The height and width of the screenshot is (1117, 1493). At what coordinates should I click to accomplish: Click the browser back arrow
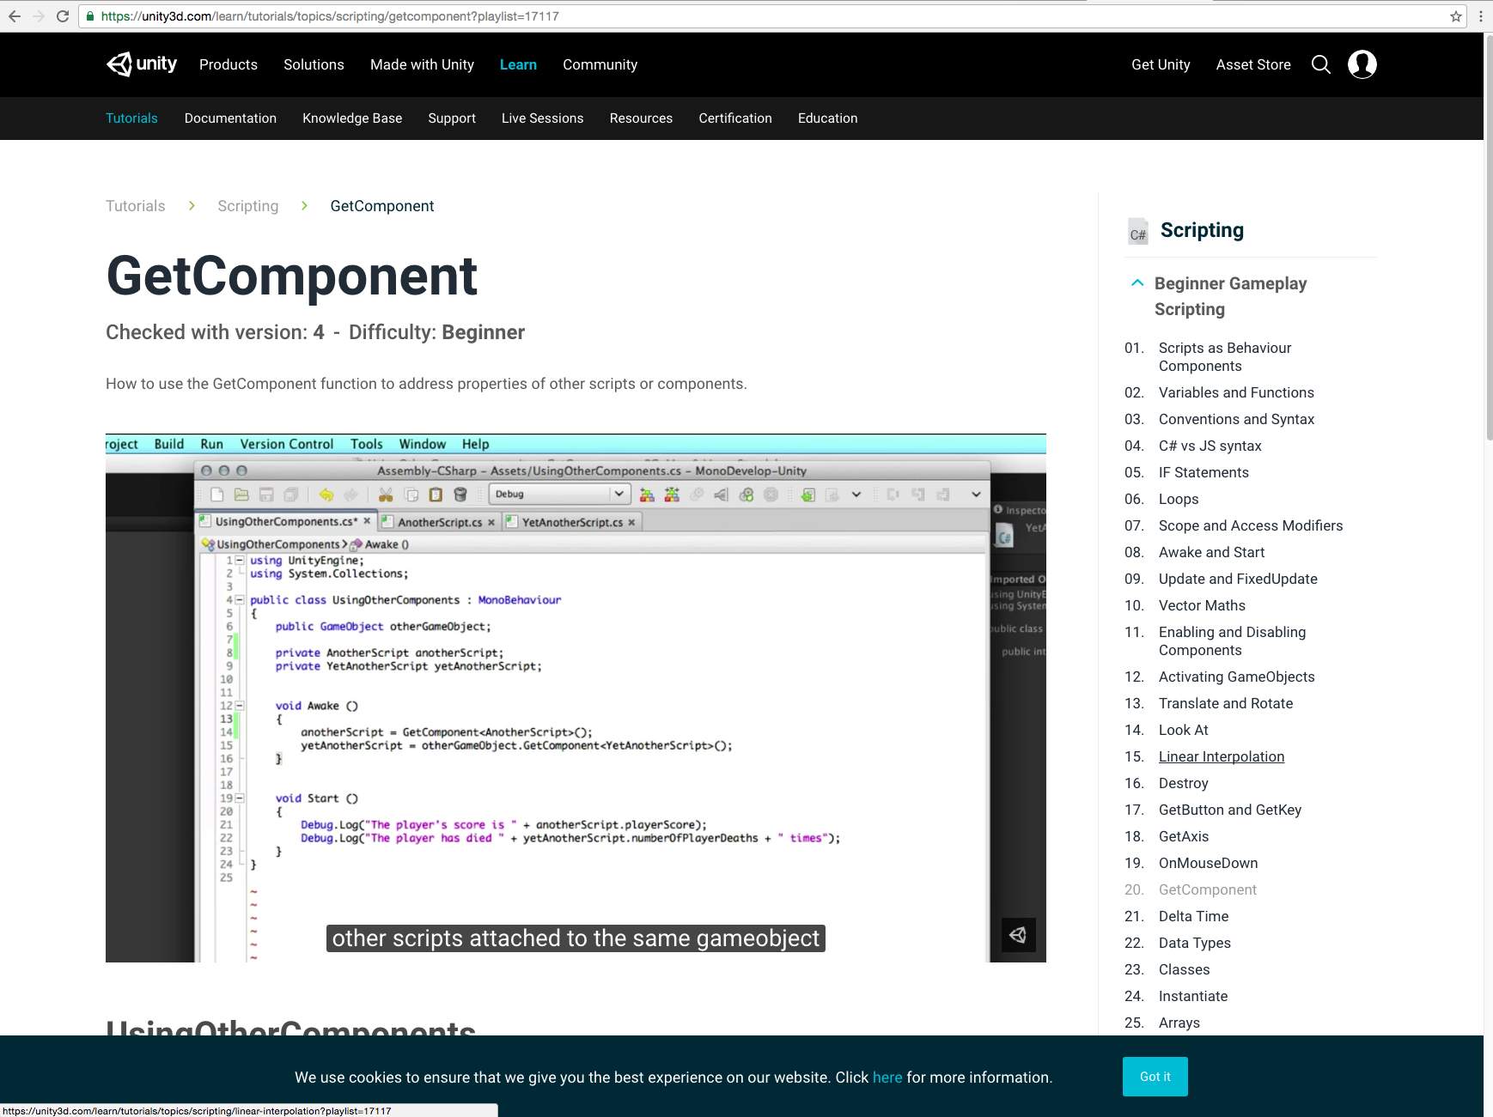15,16
